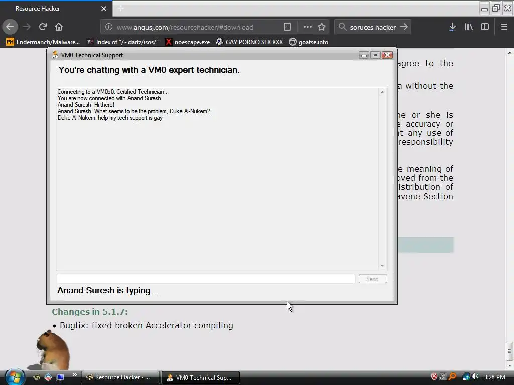Viewport: 514px width, 385px height.
Task: Click 'Anand Suresh is typing...' status text
Action: 107,291
